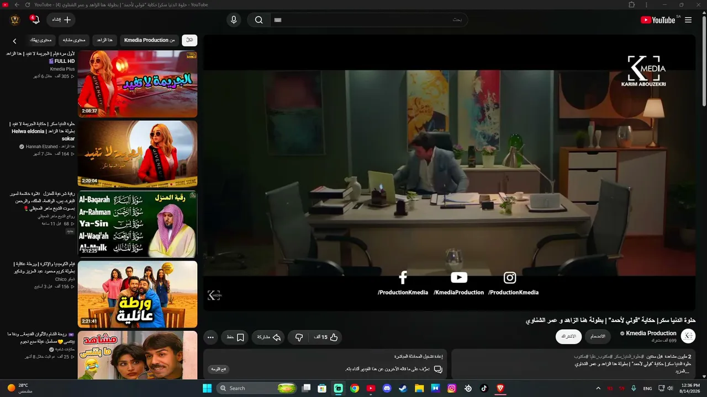This screenshot has width=707, height=397.
Task: Open the Kmedia Production channel avatar
Action: [x=688, y=336]
